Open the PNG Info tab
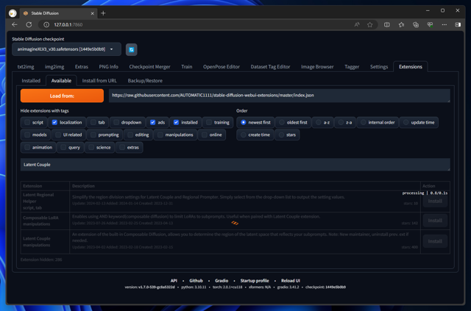Viewport: 471px width, 311px height. (x=108, y=67)
